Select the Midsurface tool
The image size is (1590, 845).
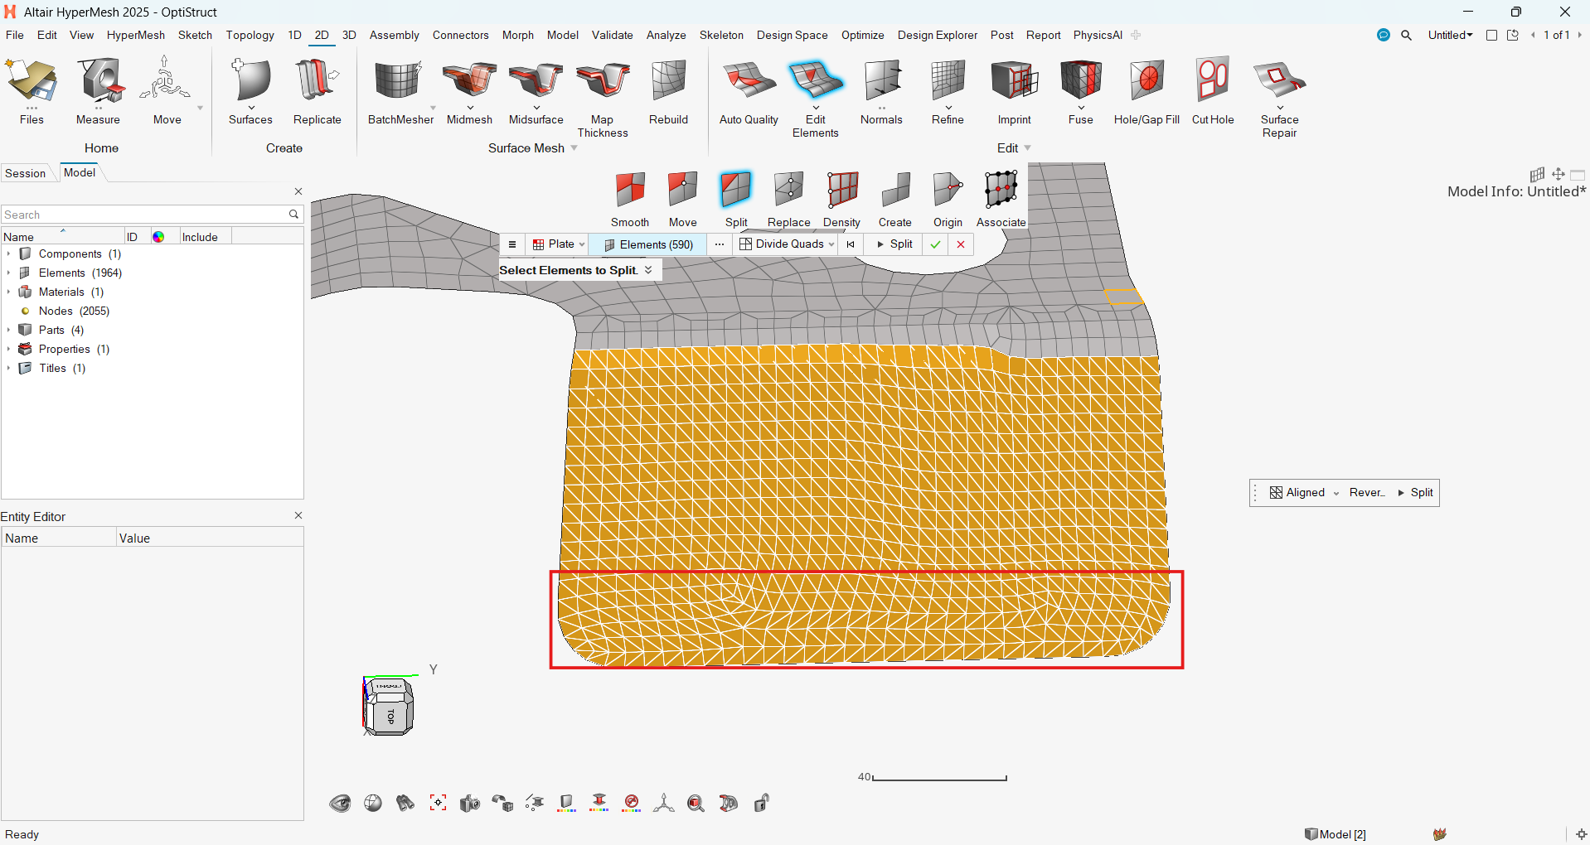click(x=536, y=91)
